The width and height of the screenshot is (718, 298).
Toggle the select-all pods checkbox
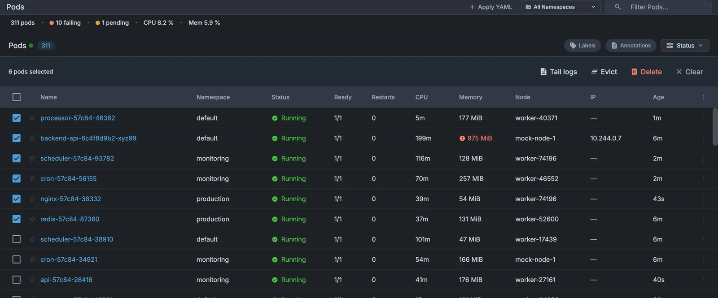17,97
